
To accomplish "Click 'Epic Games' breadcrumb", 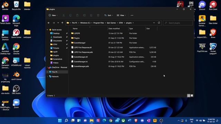I will tap(111, 23).
